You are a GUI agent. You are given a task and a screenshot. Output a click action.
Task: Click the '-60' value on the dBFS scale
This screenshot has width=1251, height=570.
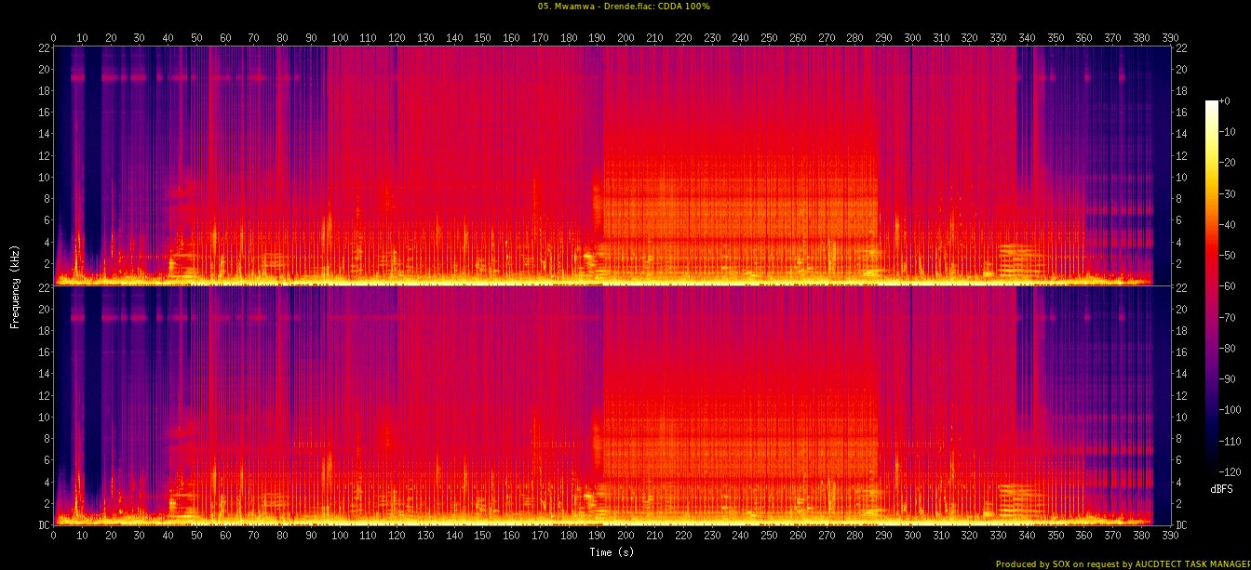point(1228,285)
